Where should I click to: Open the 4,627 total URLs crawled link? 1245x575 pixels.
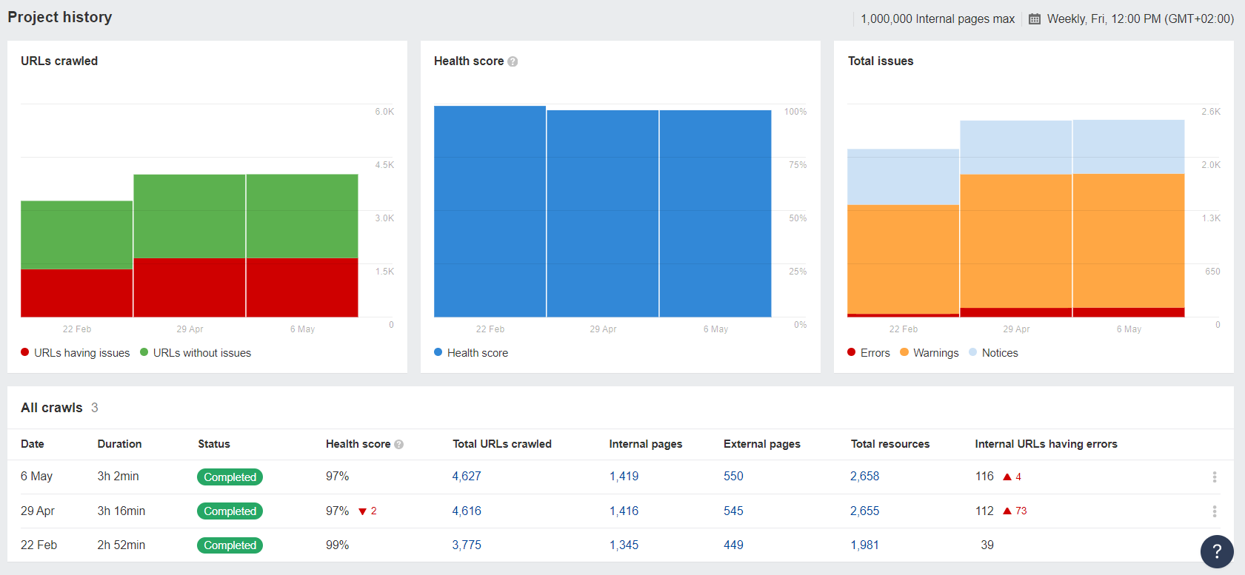(467, 477)
